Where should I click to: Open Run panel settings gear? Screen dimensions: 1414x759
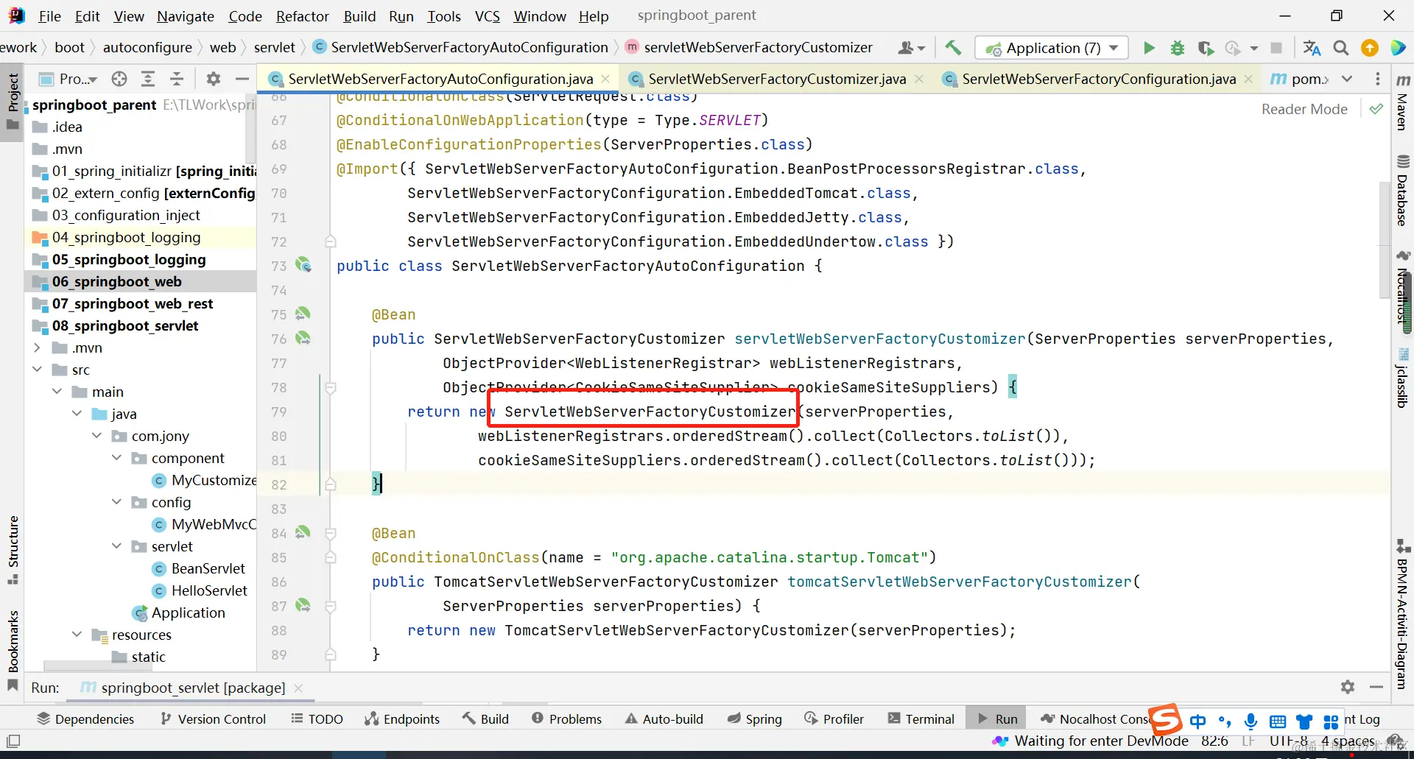(1348, 687)
